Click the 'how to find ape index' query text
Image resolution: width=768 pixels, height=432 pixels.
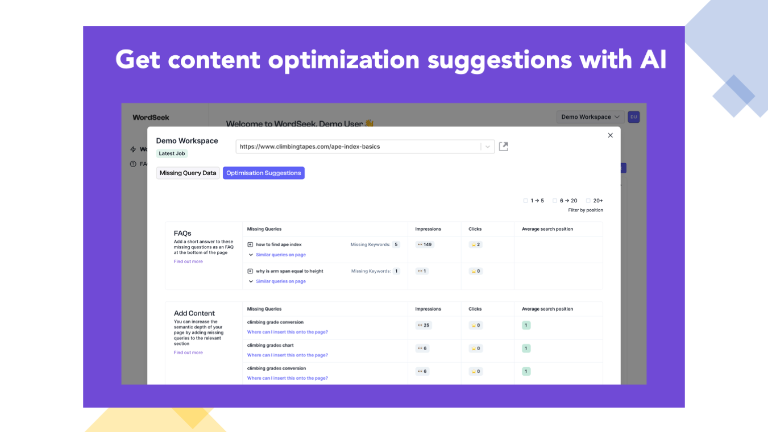coord(279,244)
